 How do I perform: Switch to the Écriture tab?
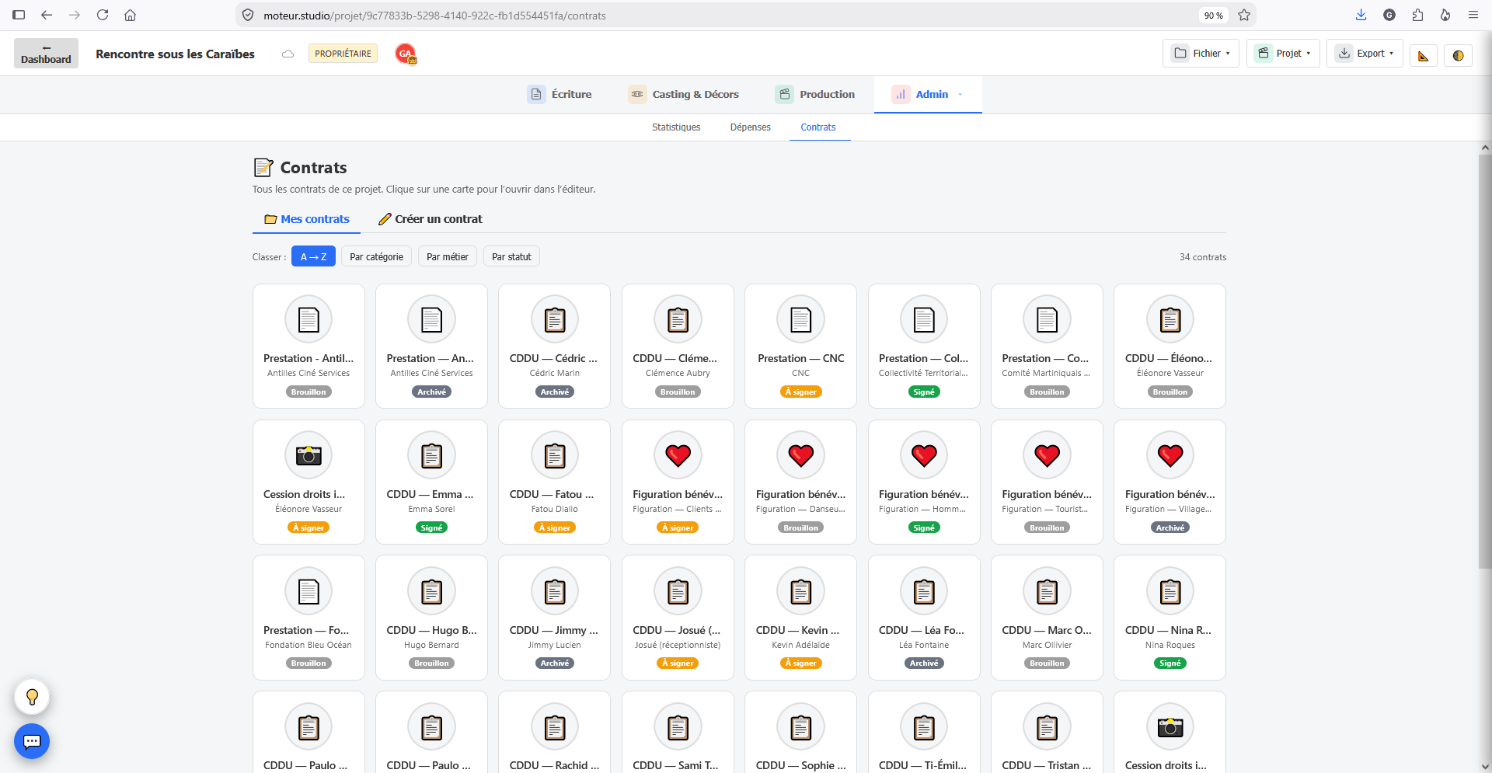pyautogui.click(x=559, y=95)
